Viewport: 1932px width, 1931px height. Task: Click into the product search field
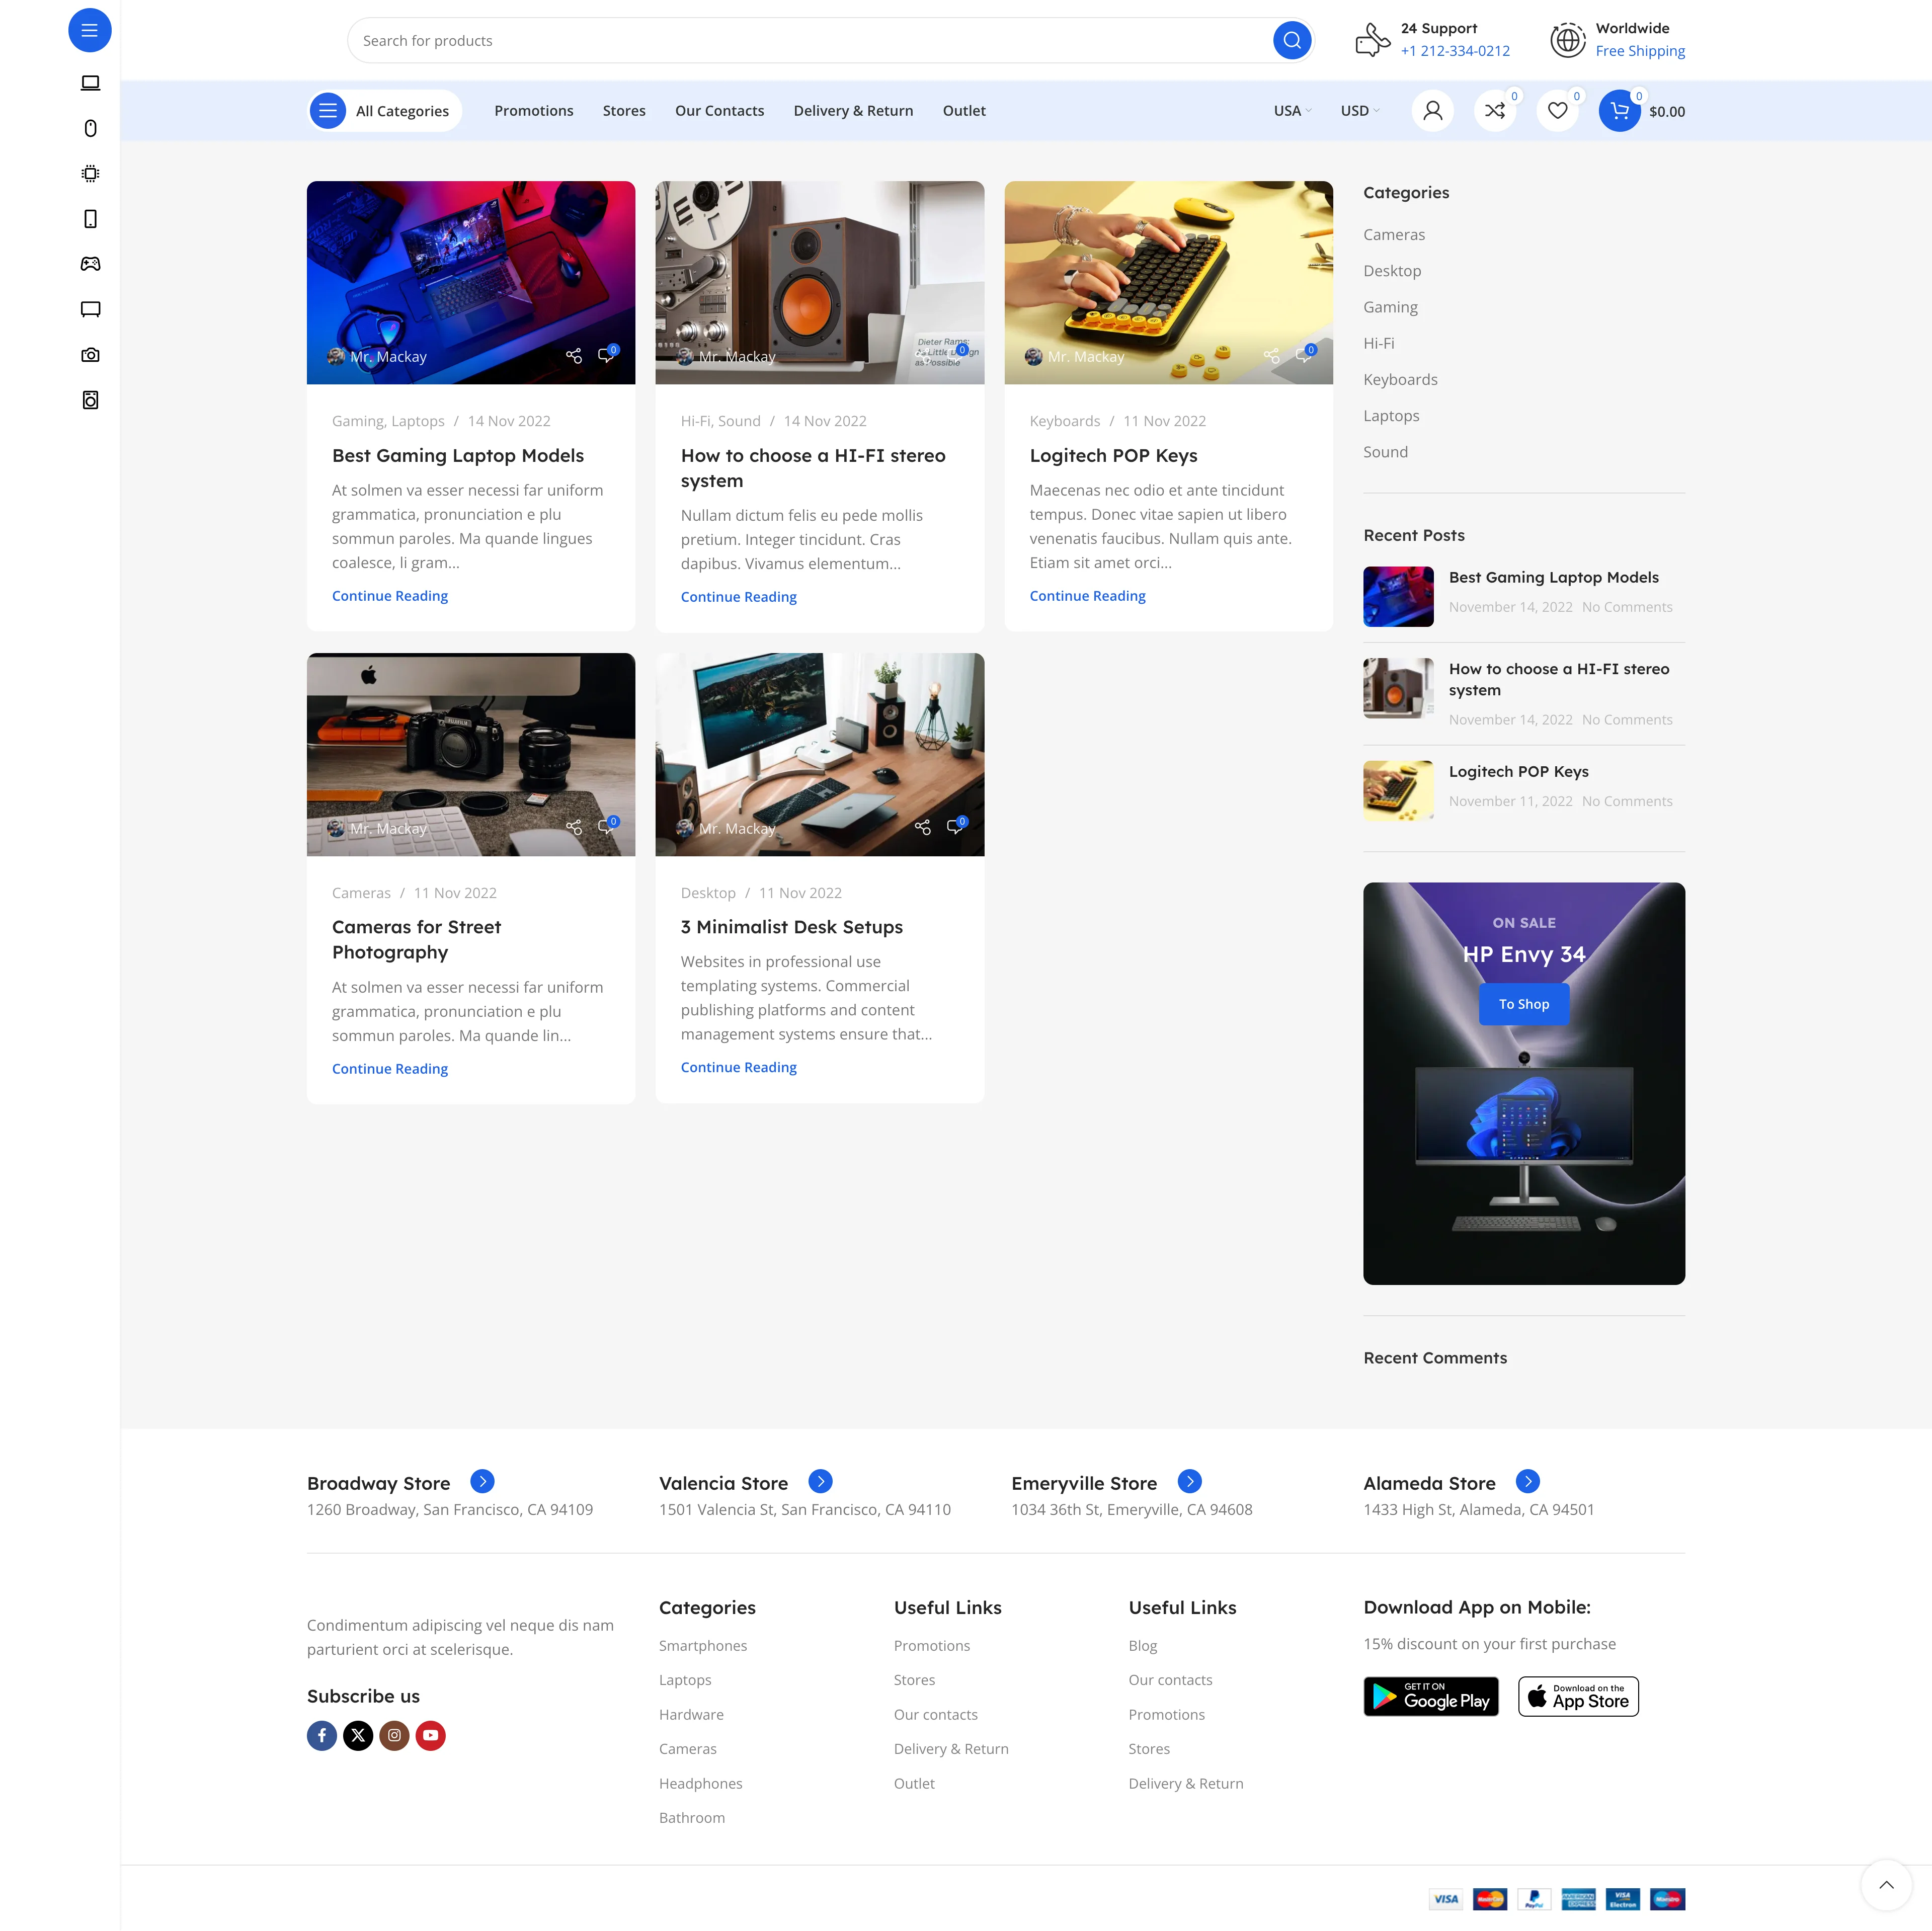pos(800,41)
